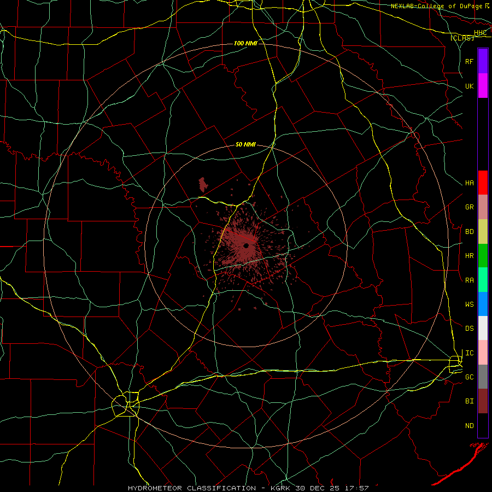This screenshot has height=492, width=492.
Task: Click the black radar site dot at center
Action: (x=246, y=245)
